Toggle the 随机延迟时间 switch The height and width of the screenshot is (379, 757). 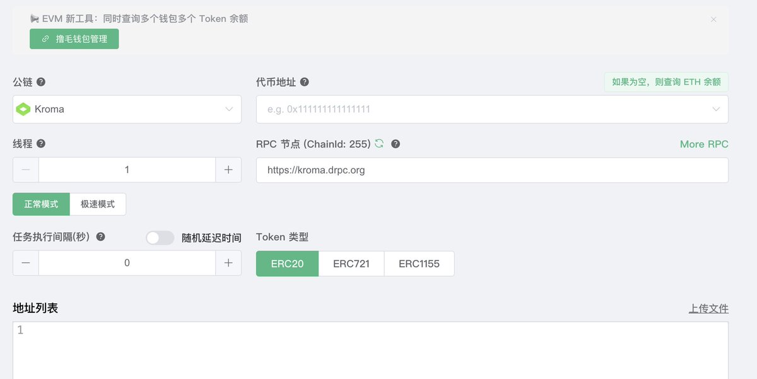(160, 238)
